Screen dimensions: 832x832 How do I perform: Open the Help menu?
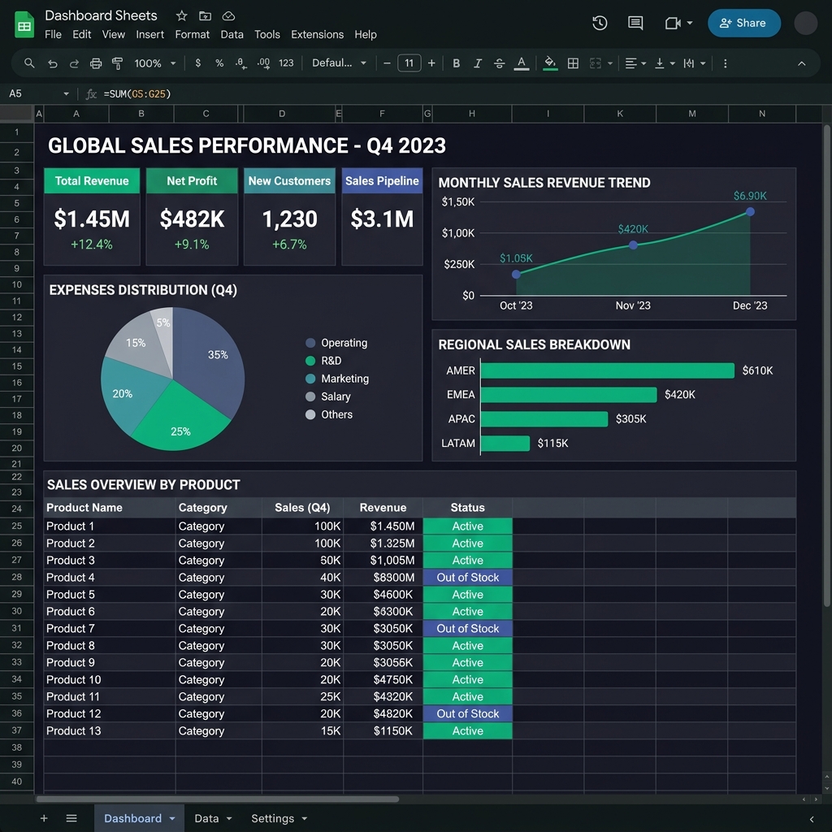pos(366,34)
